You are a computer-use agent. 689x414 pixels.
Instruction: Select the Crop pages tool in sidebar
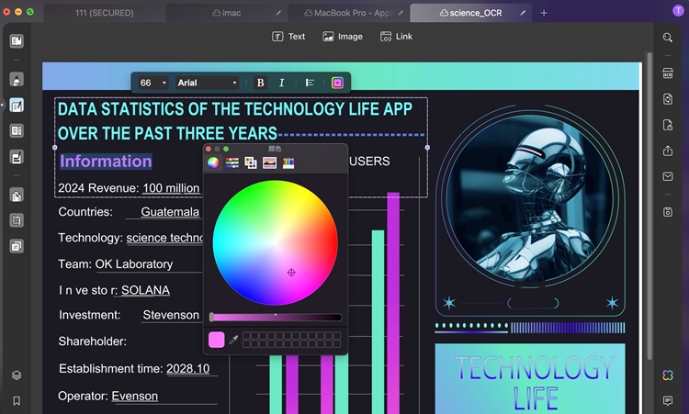17,220
